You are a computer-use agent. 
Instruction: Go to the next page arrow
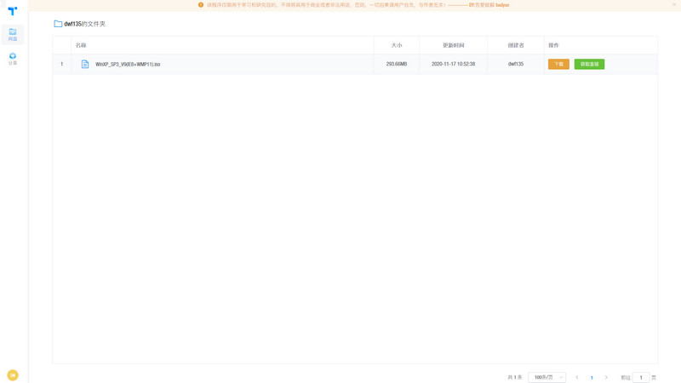click(x=606, y=377)
